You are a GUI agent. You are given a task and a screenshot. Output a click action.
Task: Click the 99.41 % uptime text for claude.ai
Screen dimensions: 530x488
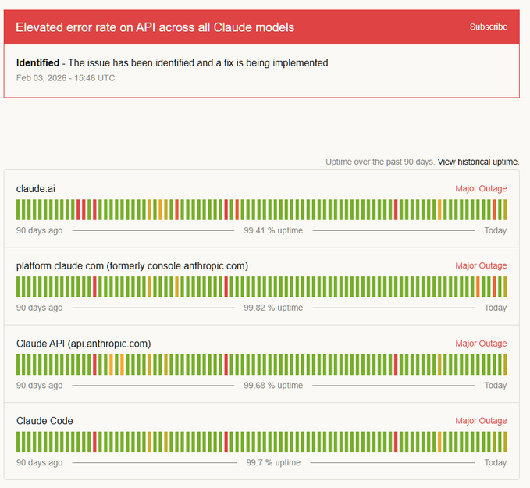(273, 230)
